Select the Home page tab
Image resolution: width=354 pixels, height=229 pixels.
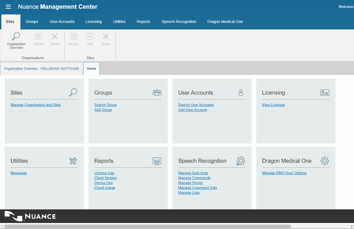click(91, 69)
